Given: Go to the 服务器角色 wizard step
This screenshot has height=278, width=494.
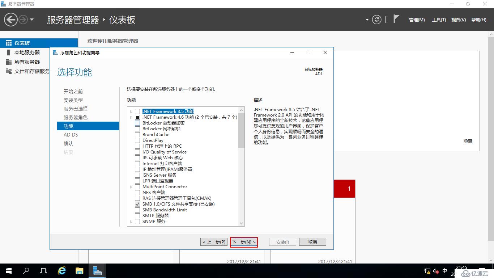Looking at the screenshot, I should [76, 117].
